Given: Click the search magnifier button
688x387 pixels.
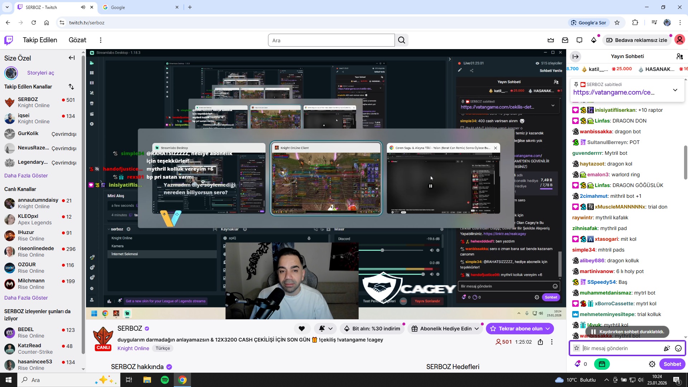Looking at the screenshot, I should coord(402,40).
